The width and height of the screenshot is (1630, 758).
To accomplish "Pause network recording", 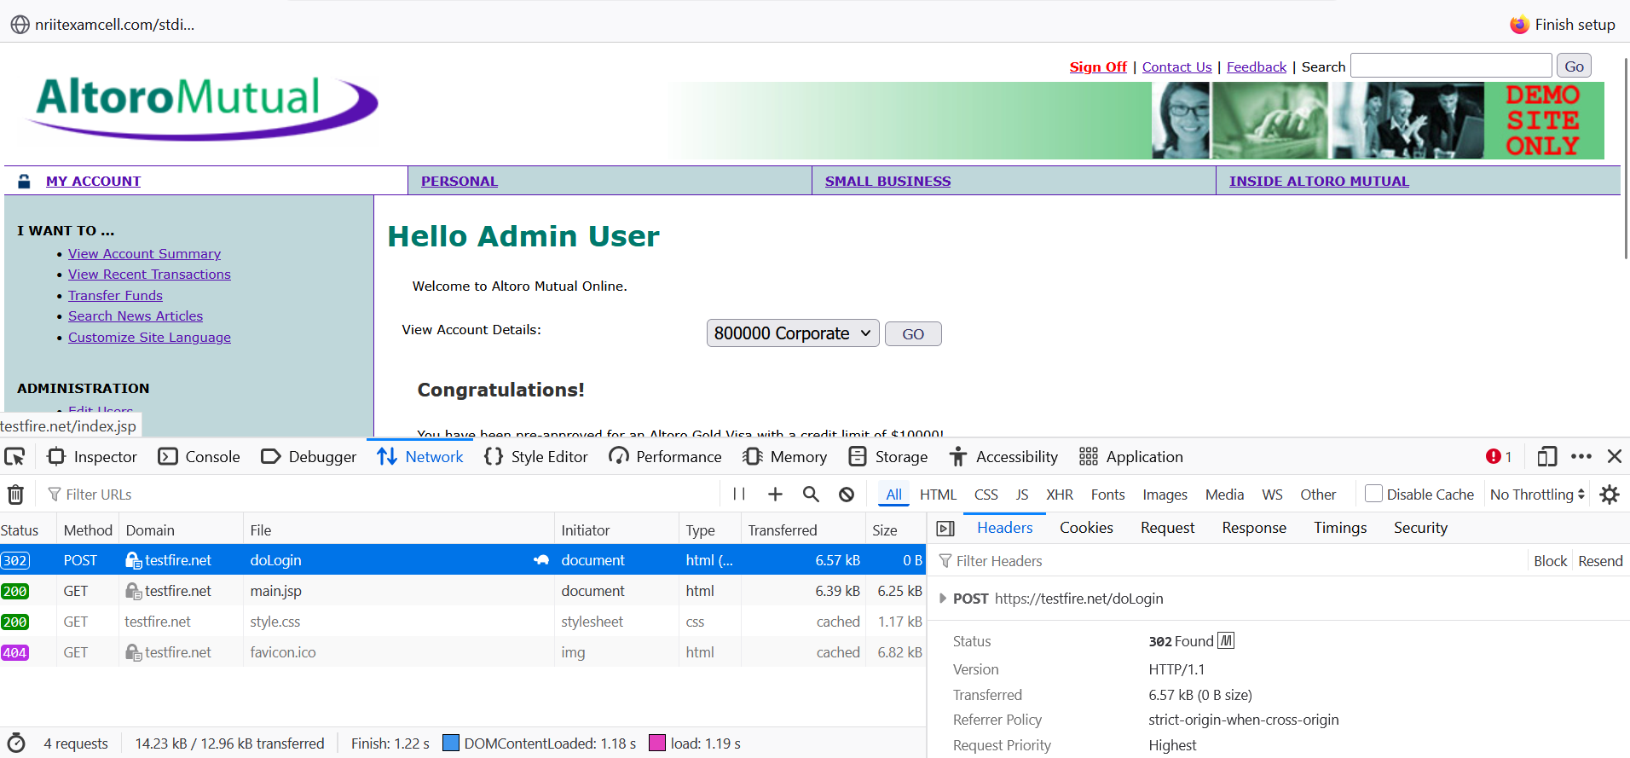I will 739,495.
